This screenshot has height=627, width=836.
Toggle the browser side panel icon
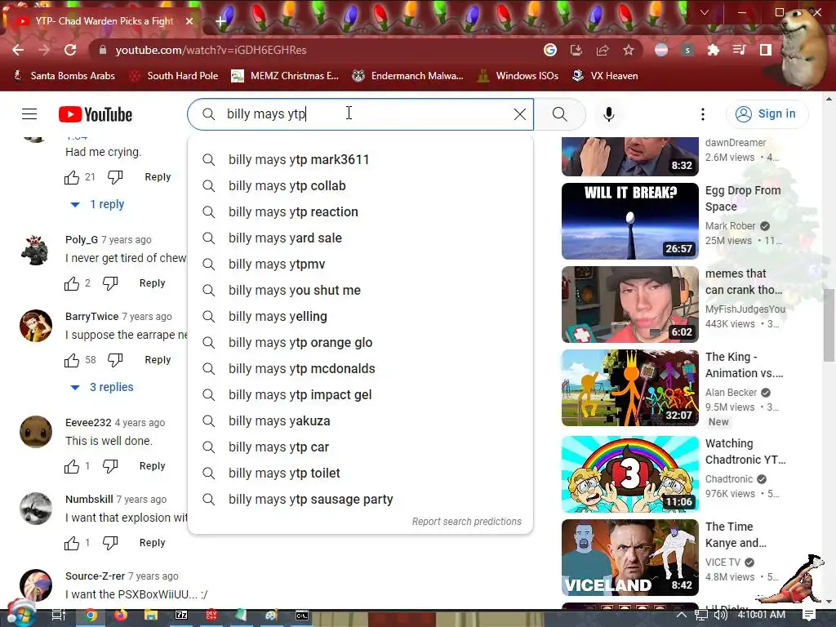[x=766, y=50]
